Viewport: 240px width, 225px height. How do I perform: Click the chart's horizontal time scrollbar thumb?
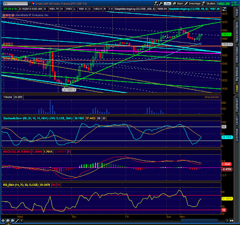click(x=199, y=221)
